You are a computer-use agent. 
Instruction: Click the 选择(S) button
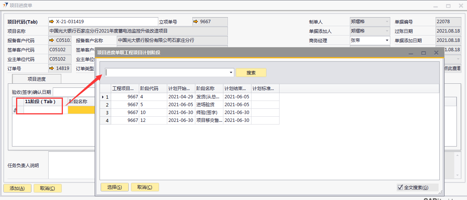tap(115, 187)
